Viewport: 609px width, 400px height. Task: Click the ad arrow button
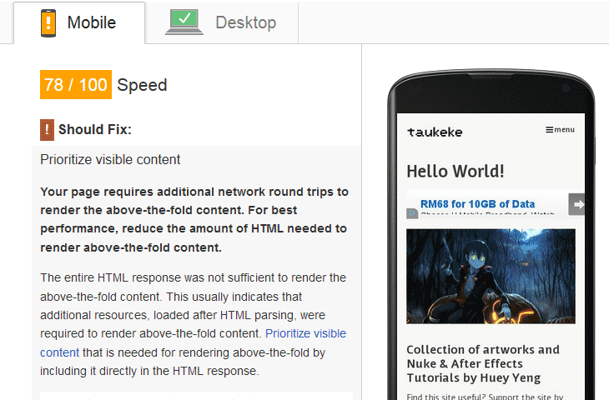pyautogui.click(x=576, y=204)
